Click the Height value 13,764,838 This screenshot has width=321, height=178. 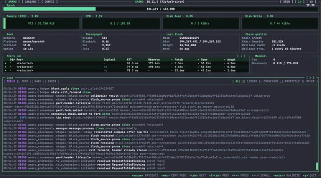click(x=188, y=45)
